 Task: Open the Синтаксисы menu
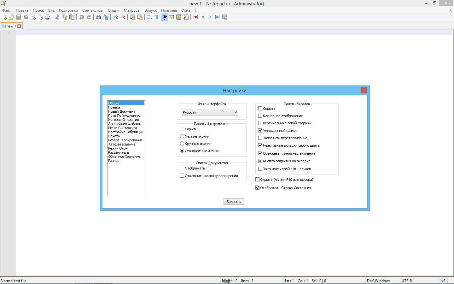coord(93,10)
